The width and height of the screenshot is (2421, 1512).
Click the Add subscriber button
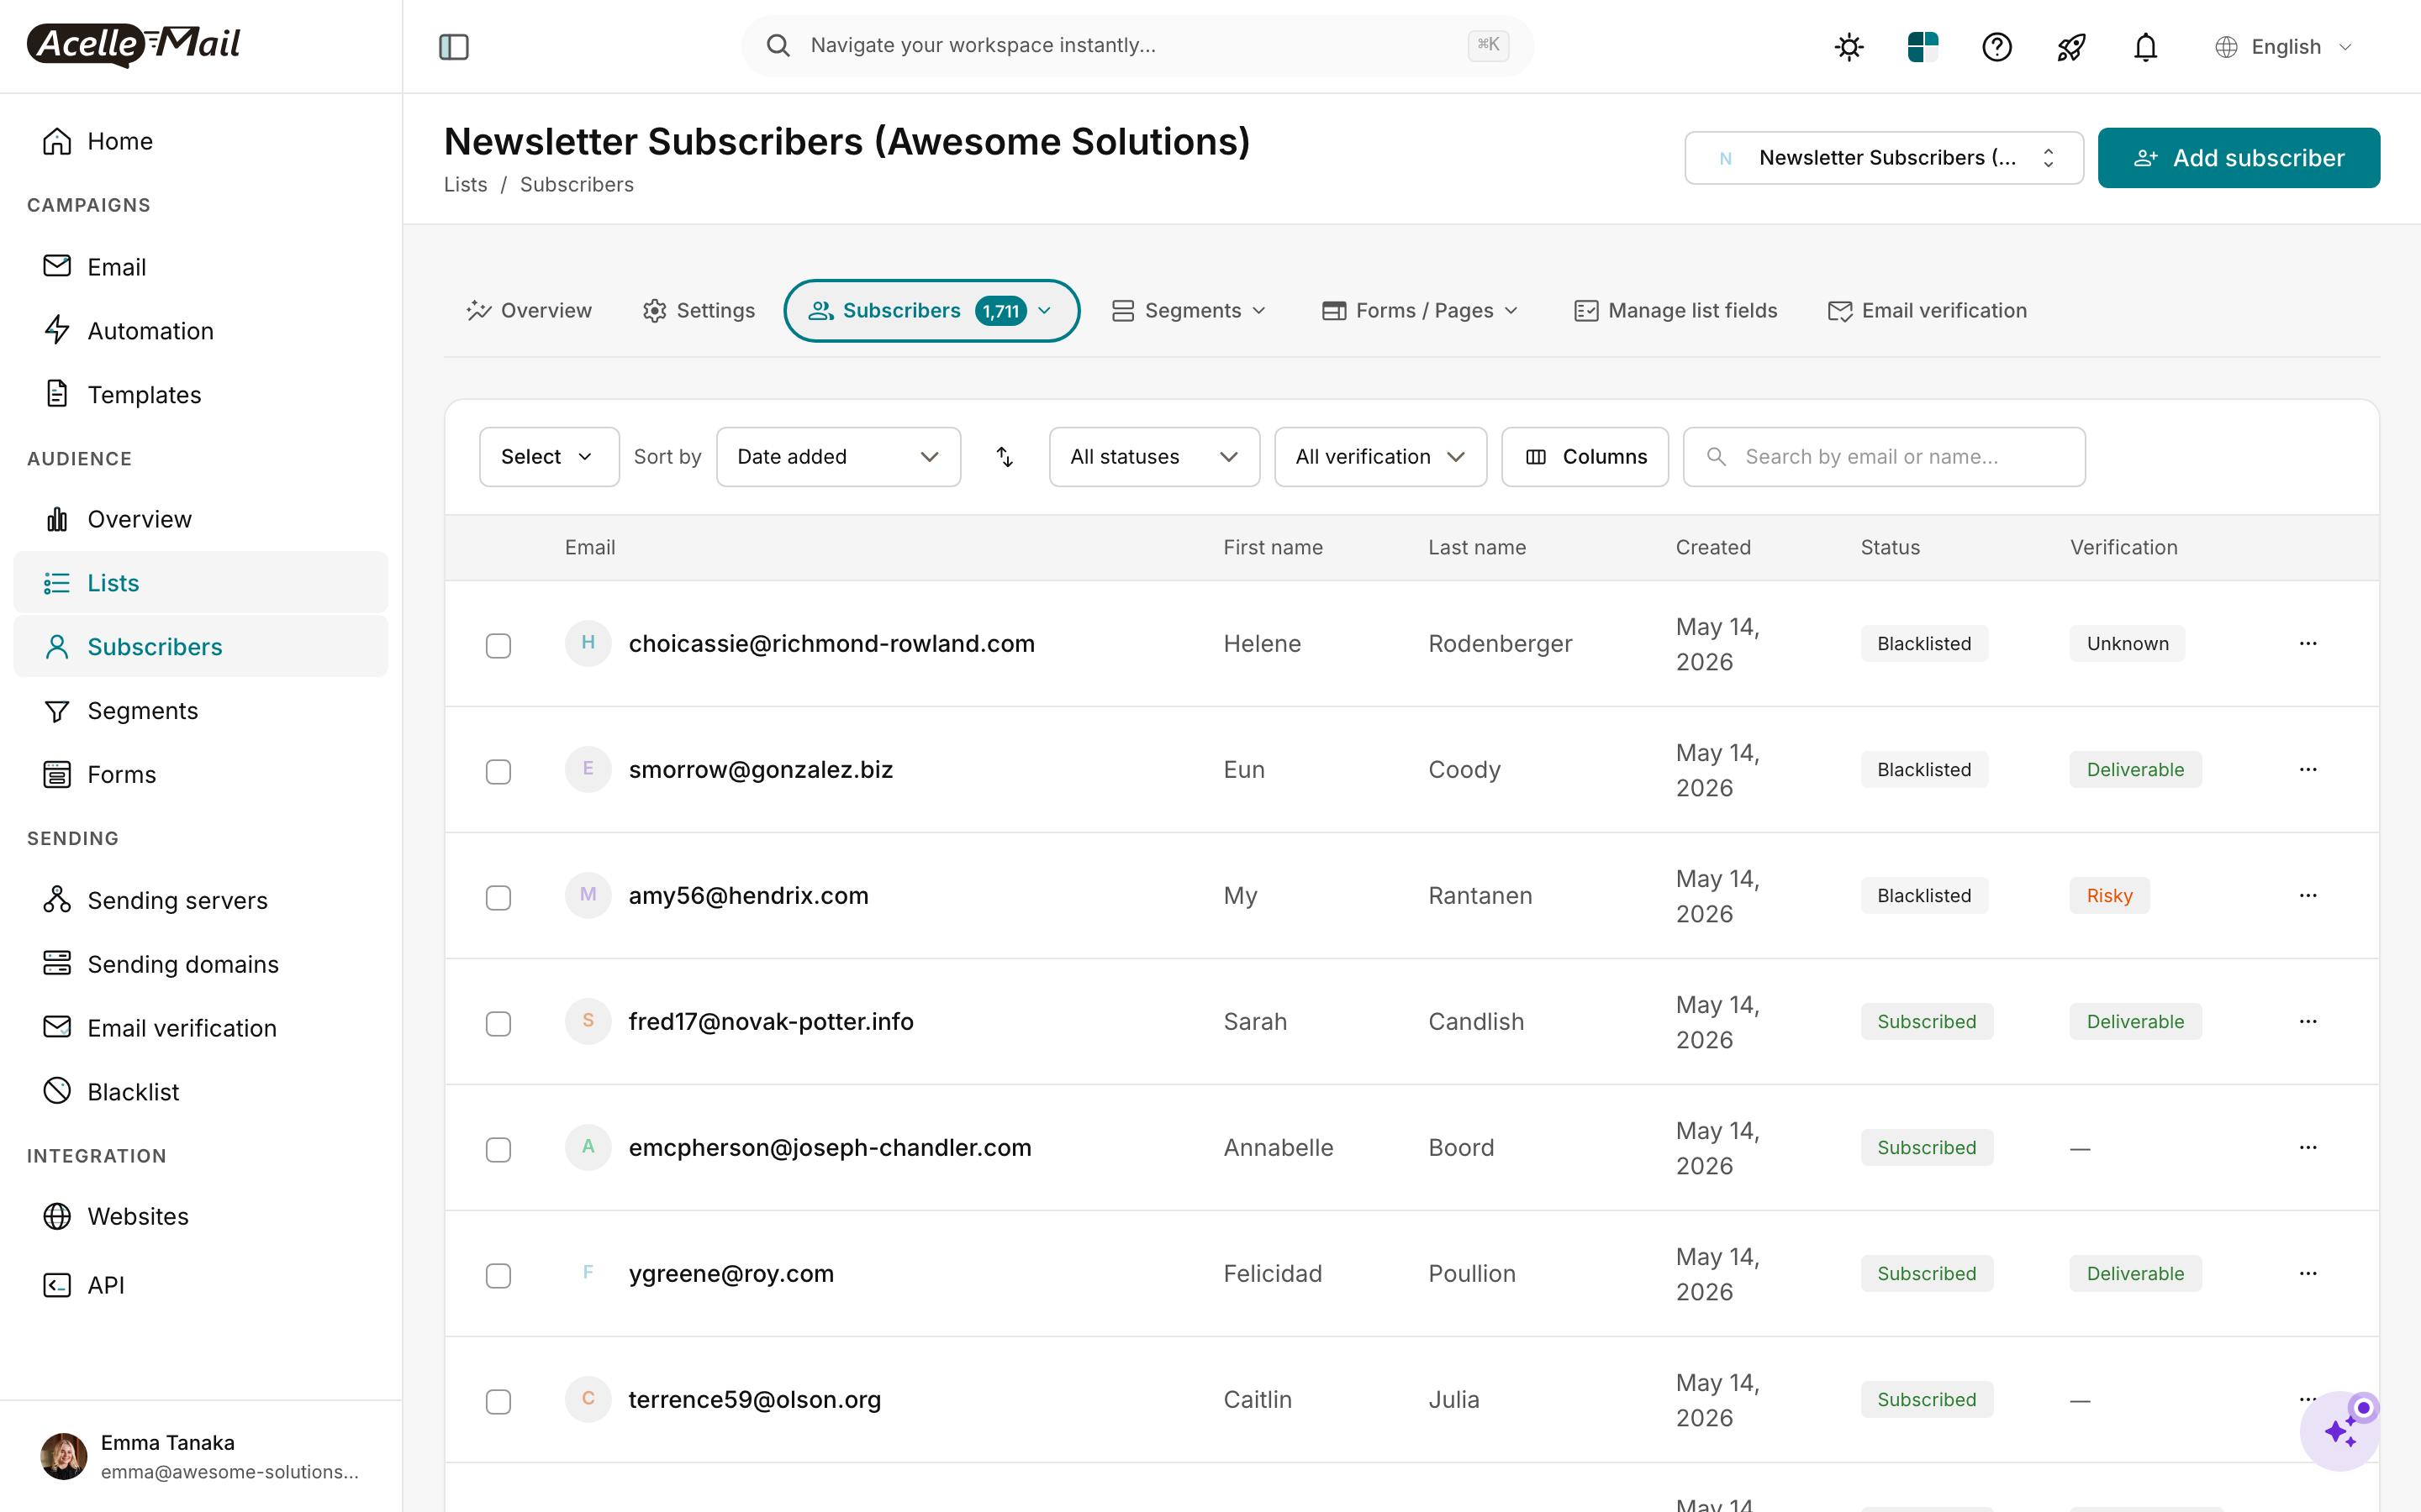click(2239, 158)
